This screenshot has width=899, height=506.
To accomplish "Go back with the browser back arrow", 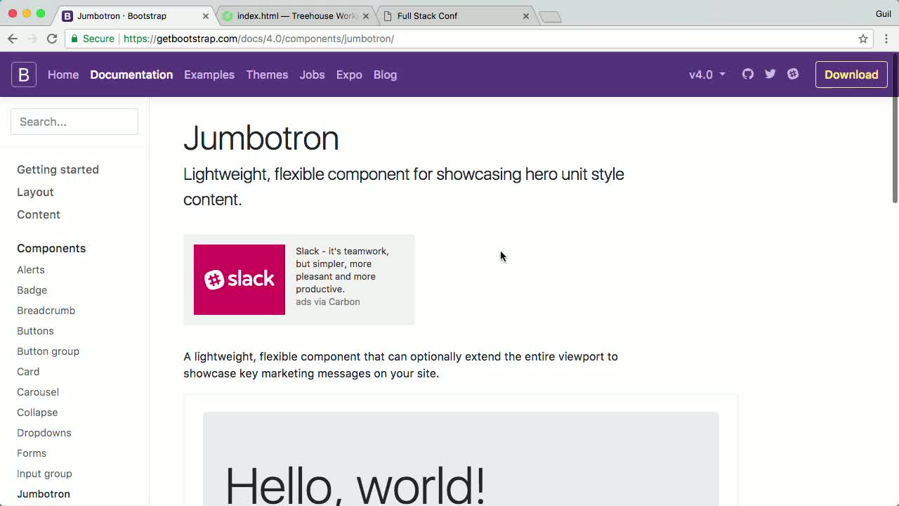I will (13, 39).
